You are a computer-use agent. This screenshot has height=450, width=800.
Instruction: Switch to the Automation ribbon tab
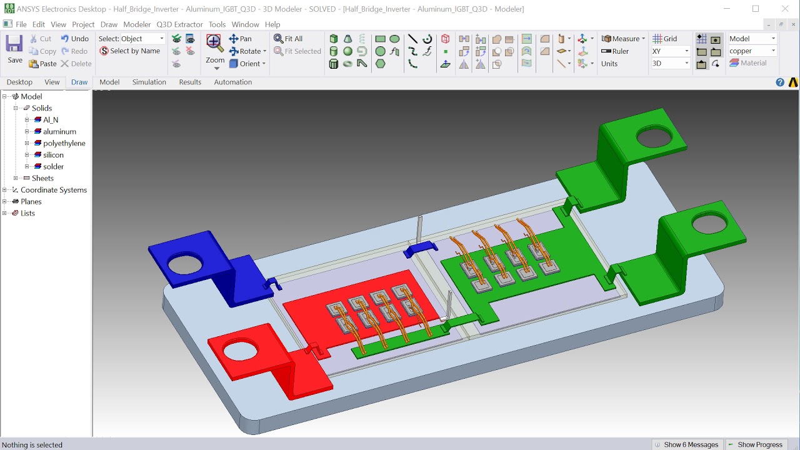pos(233,82)
